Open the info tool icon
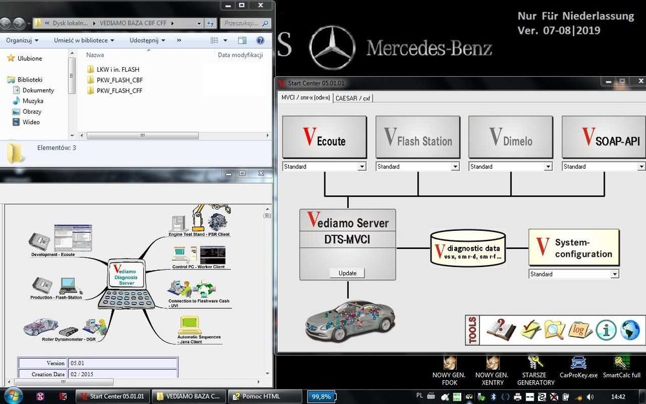This screenshot has height=404, width=646. 606,330
